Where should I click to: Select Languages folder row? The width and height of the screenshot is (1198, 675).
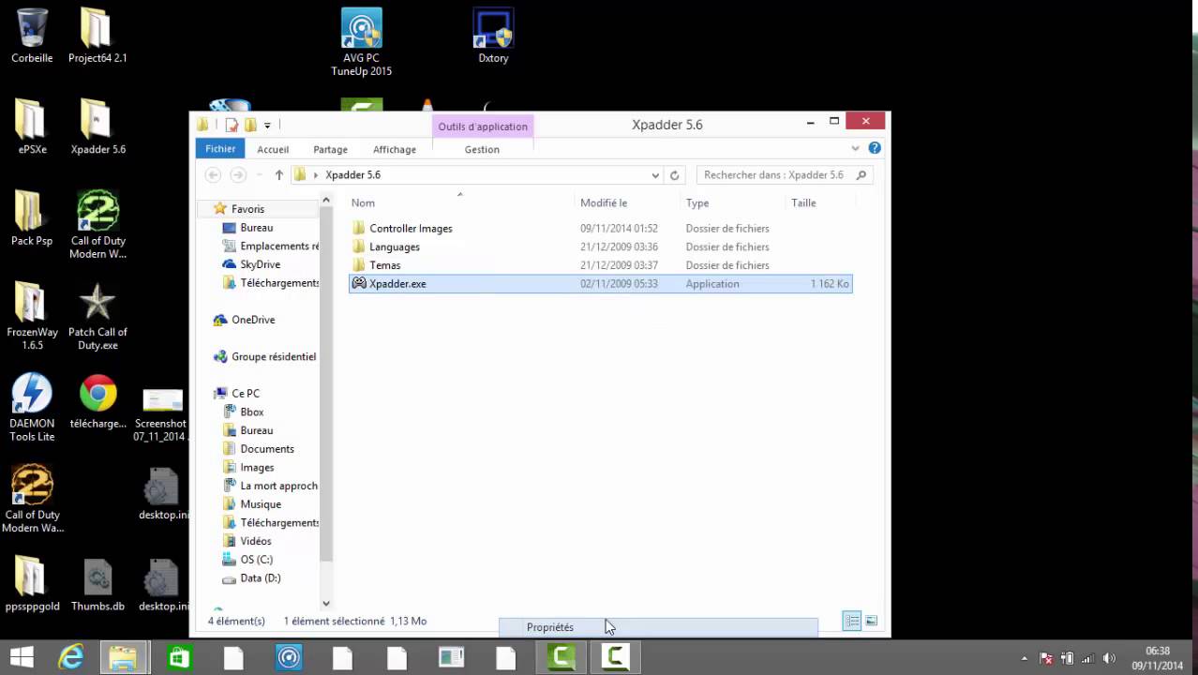(x=600, y=247)
